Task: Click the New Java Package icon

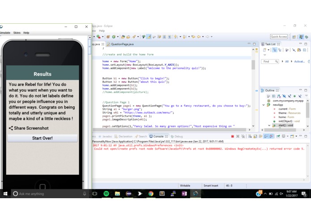Action: tap(108, 37)
